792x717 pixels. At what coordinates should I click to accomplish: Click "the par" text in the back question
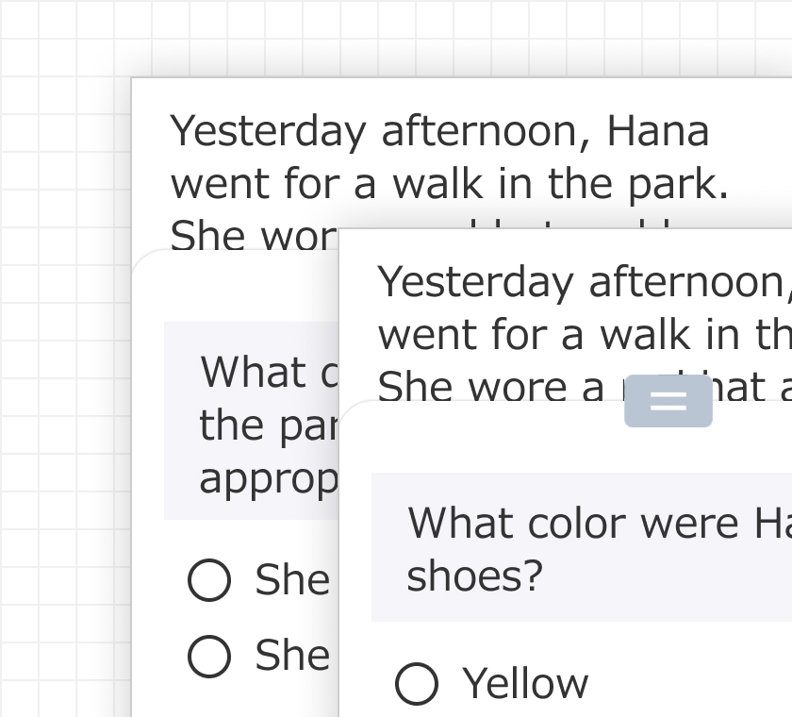click(268, 425)
